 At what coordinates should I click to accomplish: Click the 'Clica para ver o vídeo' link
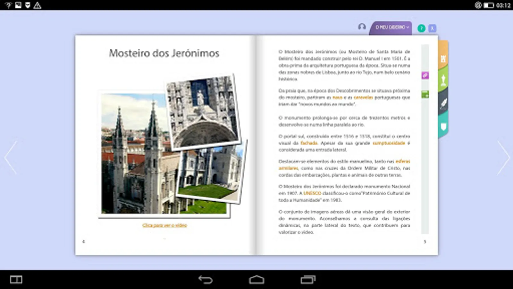coord(164,225)
